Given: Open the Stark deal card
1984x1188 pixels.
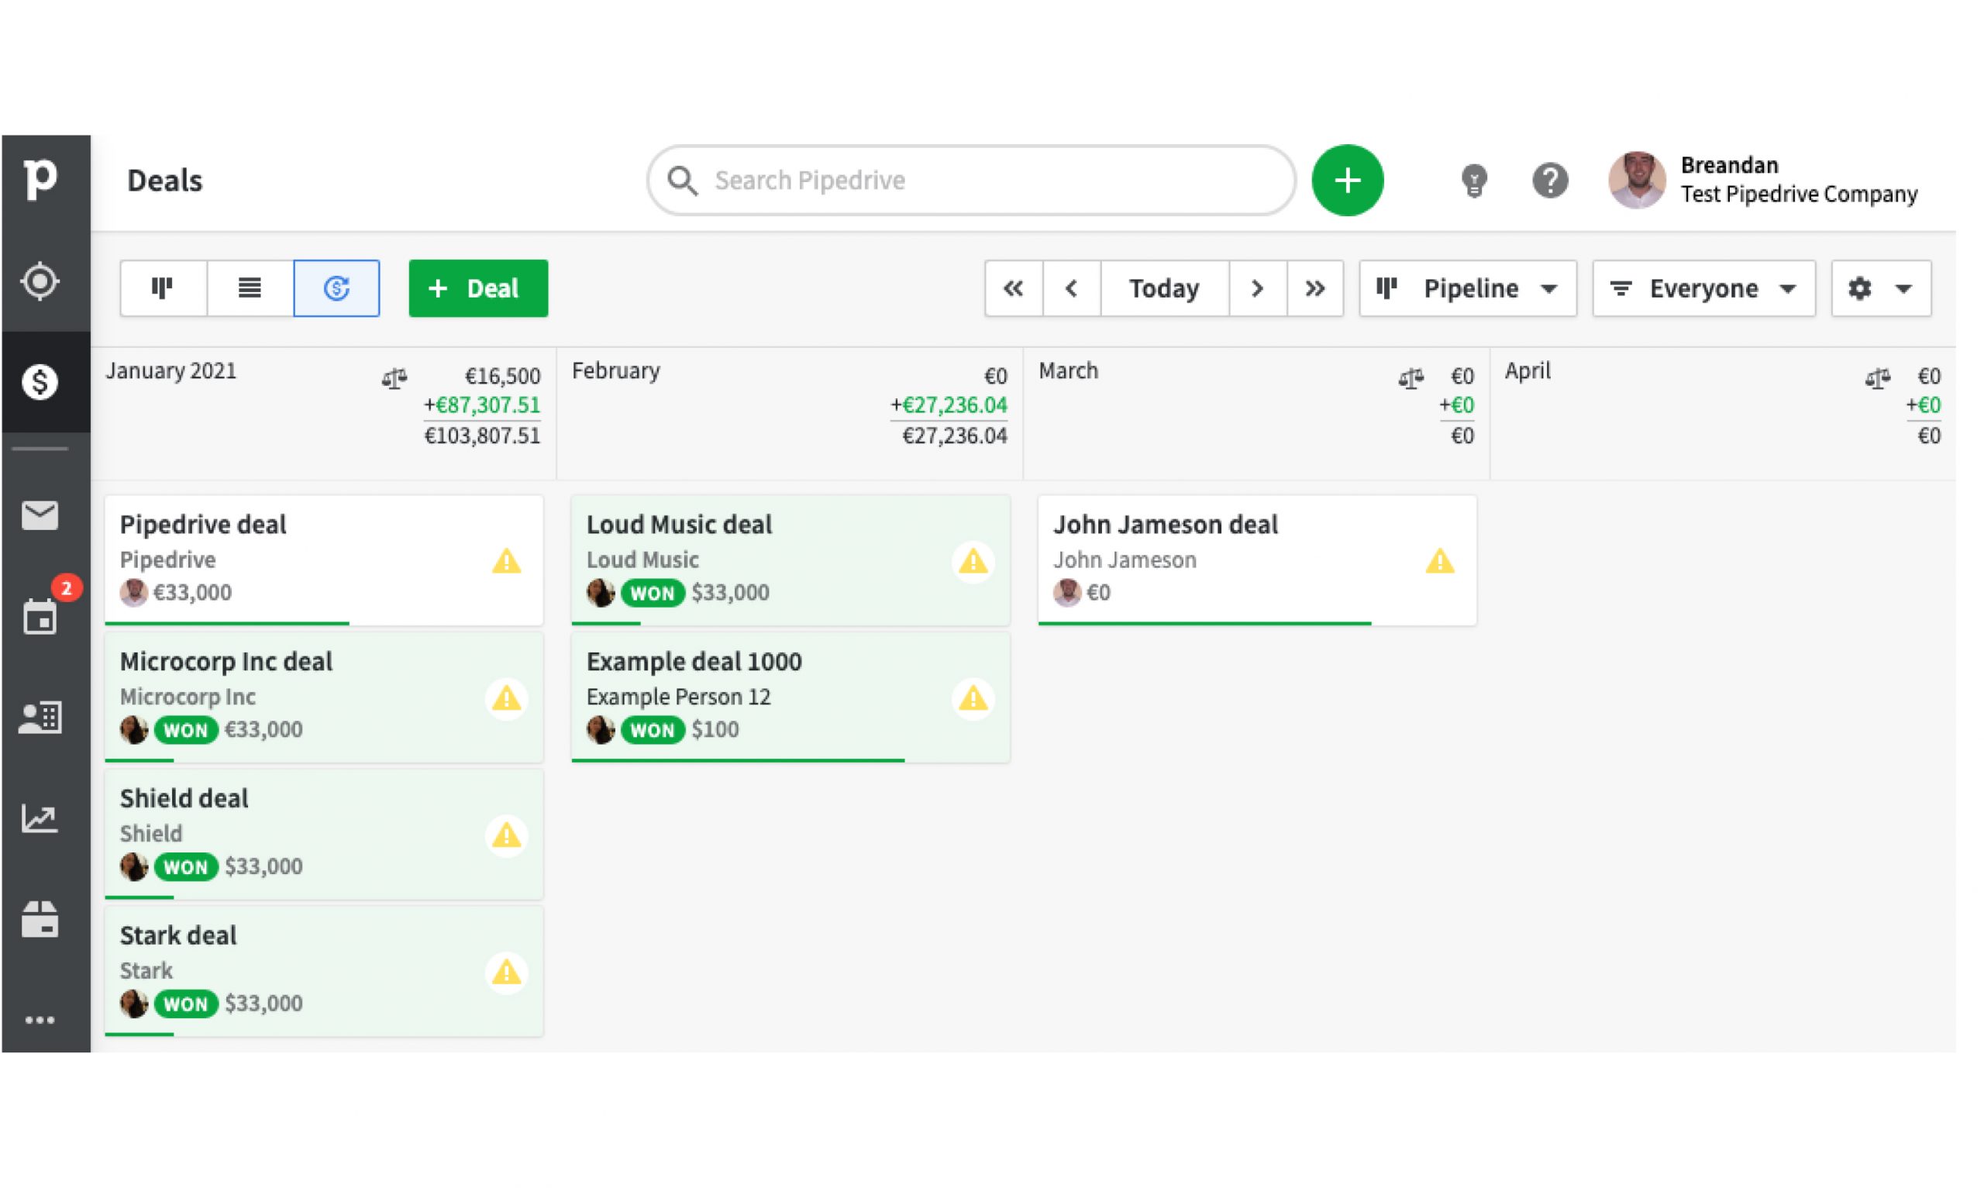Looking at the screenshot, I should click(323, 970).
